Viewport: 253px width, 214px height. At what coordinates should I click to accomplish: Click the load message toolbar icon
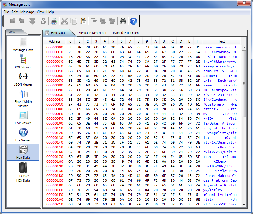[13, 21]
